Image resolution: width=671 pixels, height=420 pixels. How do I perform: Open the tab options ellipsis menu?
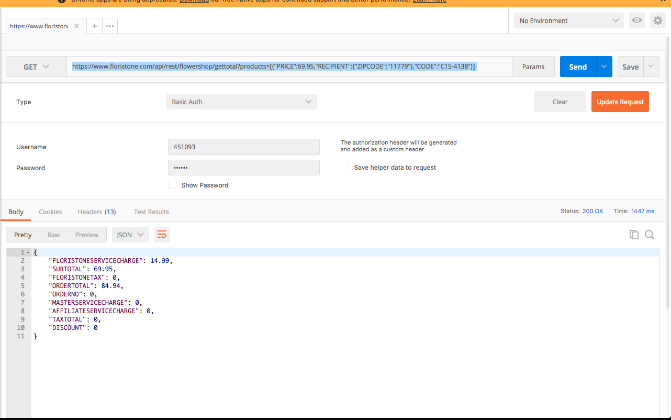[110, 26]
